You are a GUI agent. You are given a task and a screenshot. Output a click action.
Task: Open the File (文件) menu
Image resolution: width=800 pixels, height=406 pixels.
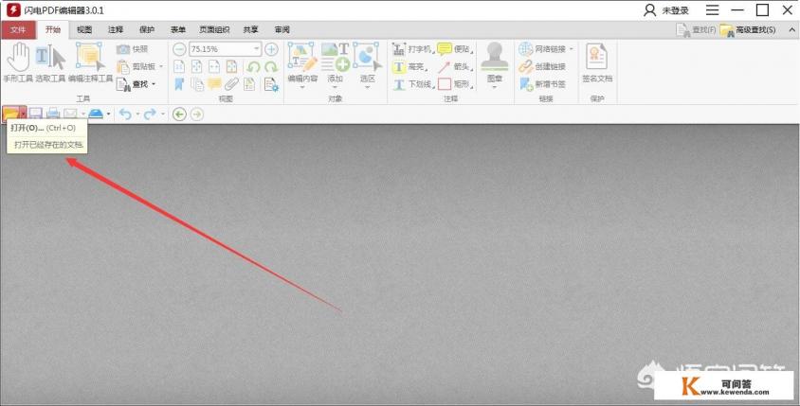[x=17, y=29]
